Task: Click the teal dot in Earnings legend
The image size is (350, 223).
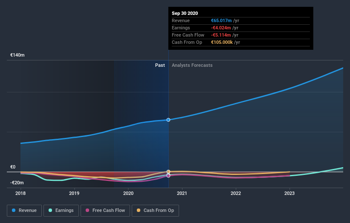Action: point(50,210)
